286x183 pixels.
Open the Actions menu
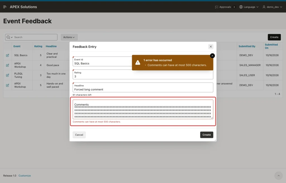pyautogui.click(x=69, y=37)
